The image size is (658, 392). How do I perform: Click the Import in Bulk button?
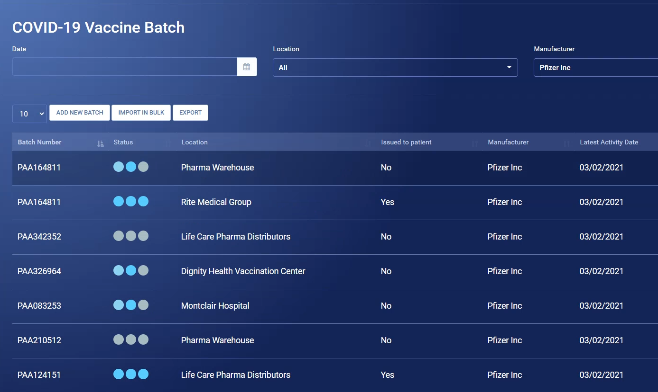point(141,113)
